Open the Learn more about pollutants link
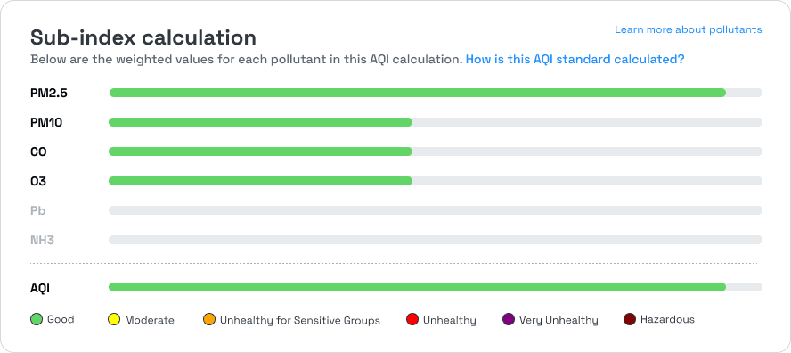 click(x=688, y=29)
